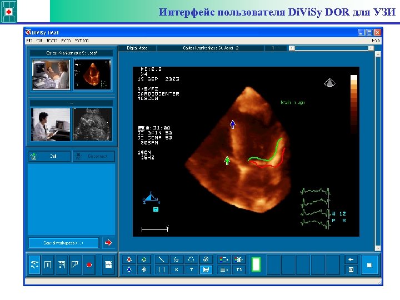Open the Image menu
Screen dimensions: 400x300
pos(52,41)
